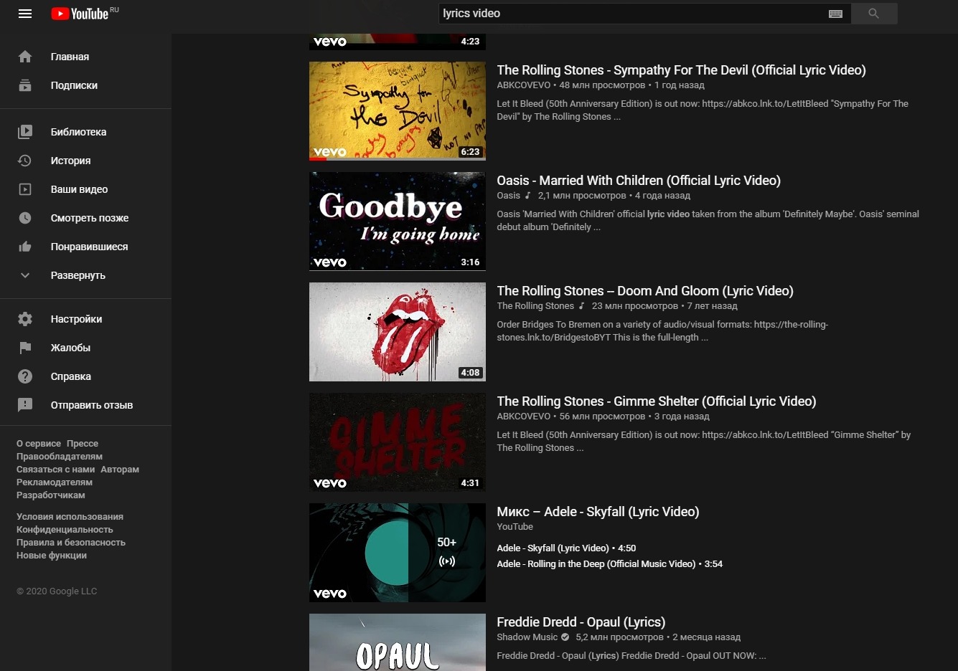Open Связаться с нами footer link
Viewport: 958px width, 671px height.
pos(56,470)
